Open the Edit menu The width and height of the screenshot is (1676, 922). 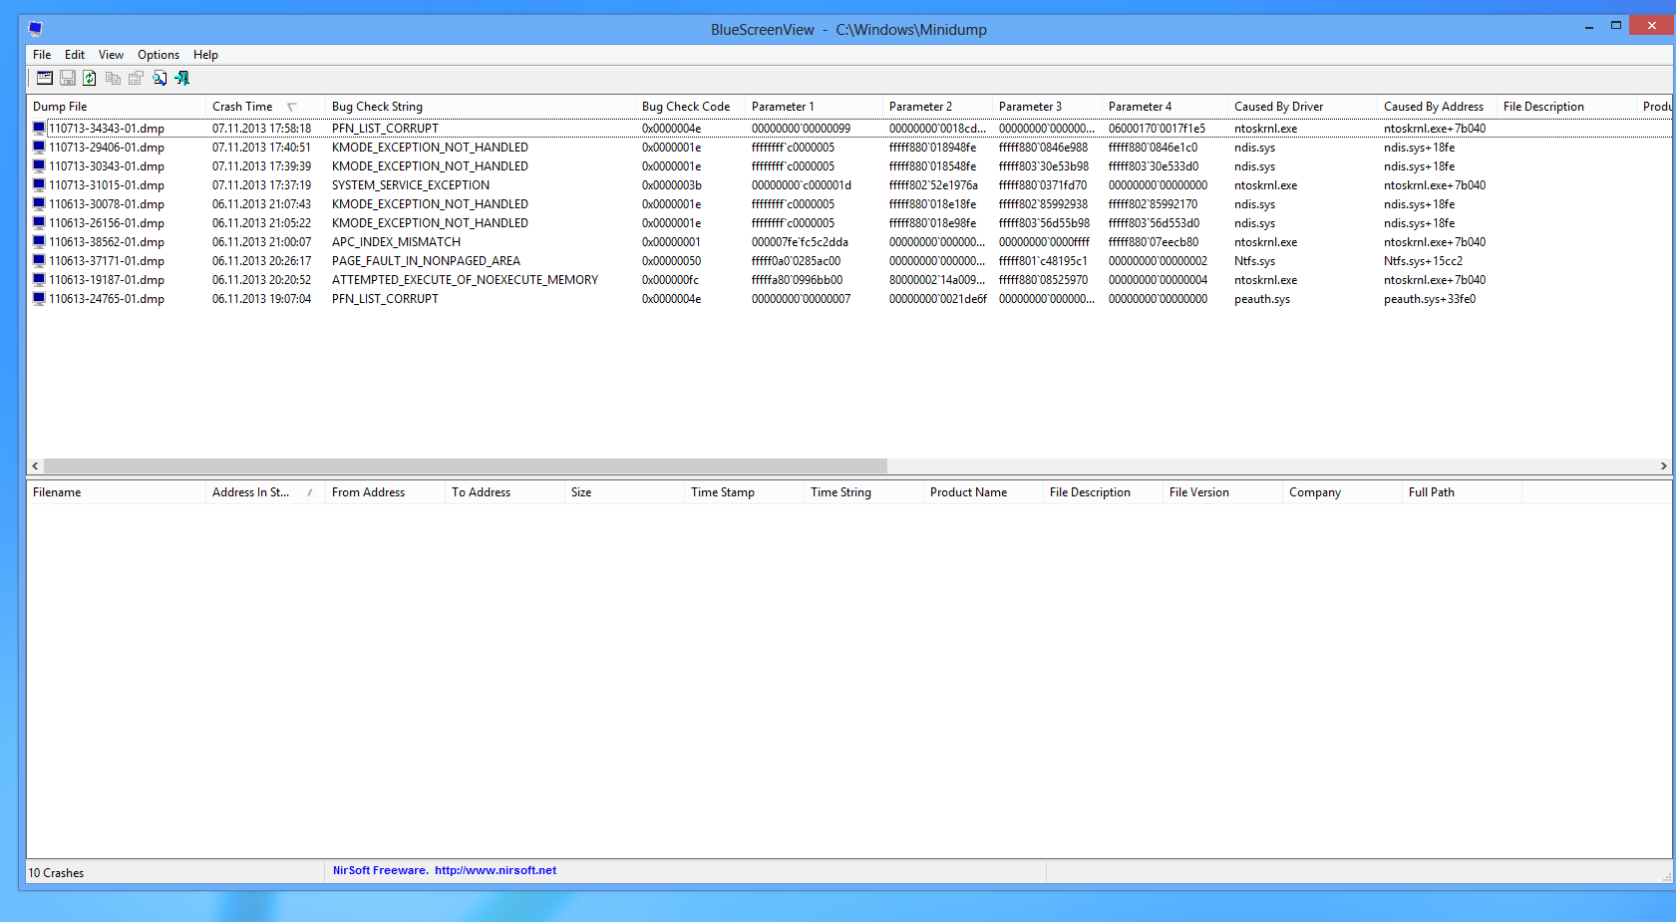pyautogui.click(x=75, y=55)
